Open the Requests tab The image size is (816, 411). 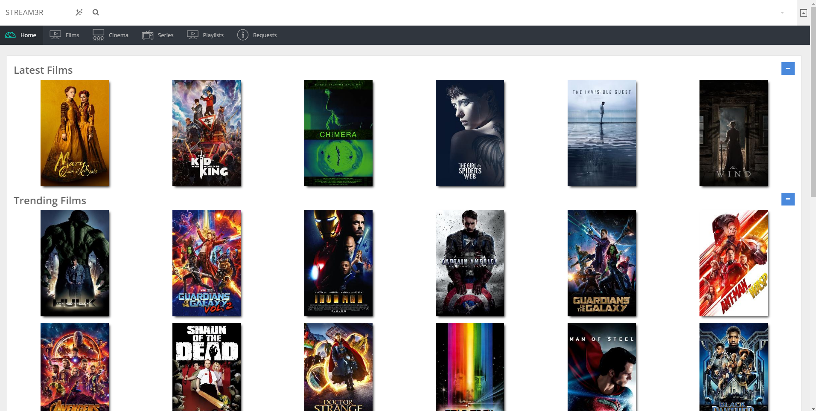[257, 35]
